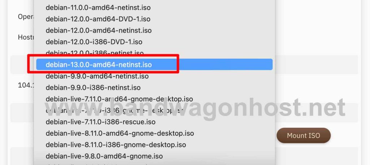Choose debian-9.9.0-amd64-netinst.iso from the list
370x165 pixels.
coord(154,76)
